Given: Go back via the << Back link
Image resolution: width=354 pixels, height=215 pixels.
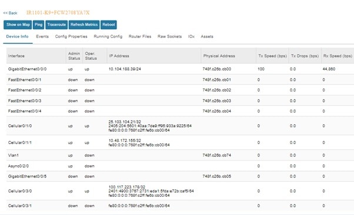Looking at the screenshot, I should pos(10,13).
